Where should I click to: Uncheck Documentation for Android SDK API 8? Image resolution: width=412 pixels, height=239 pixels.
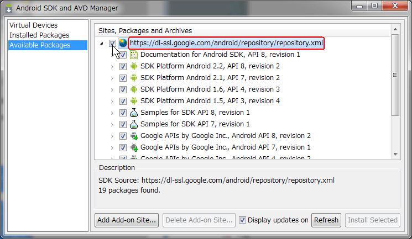[123, 55]
